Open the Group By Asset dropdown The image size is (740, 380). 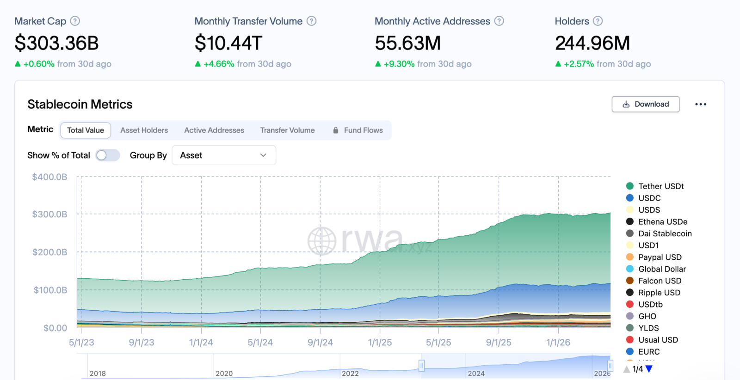click(x=224, y=155)
